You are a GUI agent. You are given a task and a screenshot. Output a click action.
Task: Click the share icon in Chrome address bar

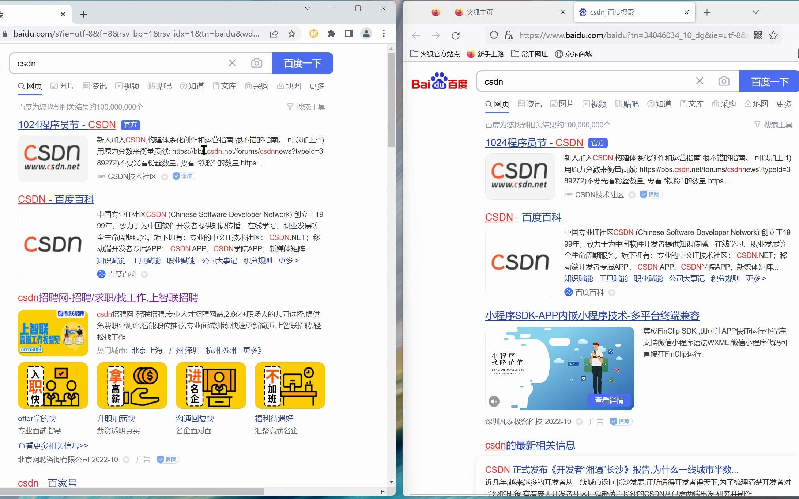click(274, 34)
